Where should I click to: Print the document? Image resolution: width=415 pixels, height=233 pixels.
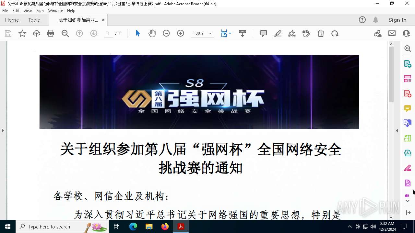click(x=51, y=33)
